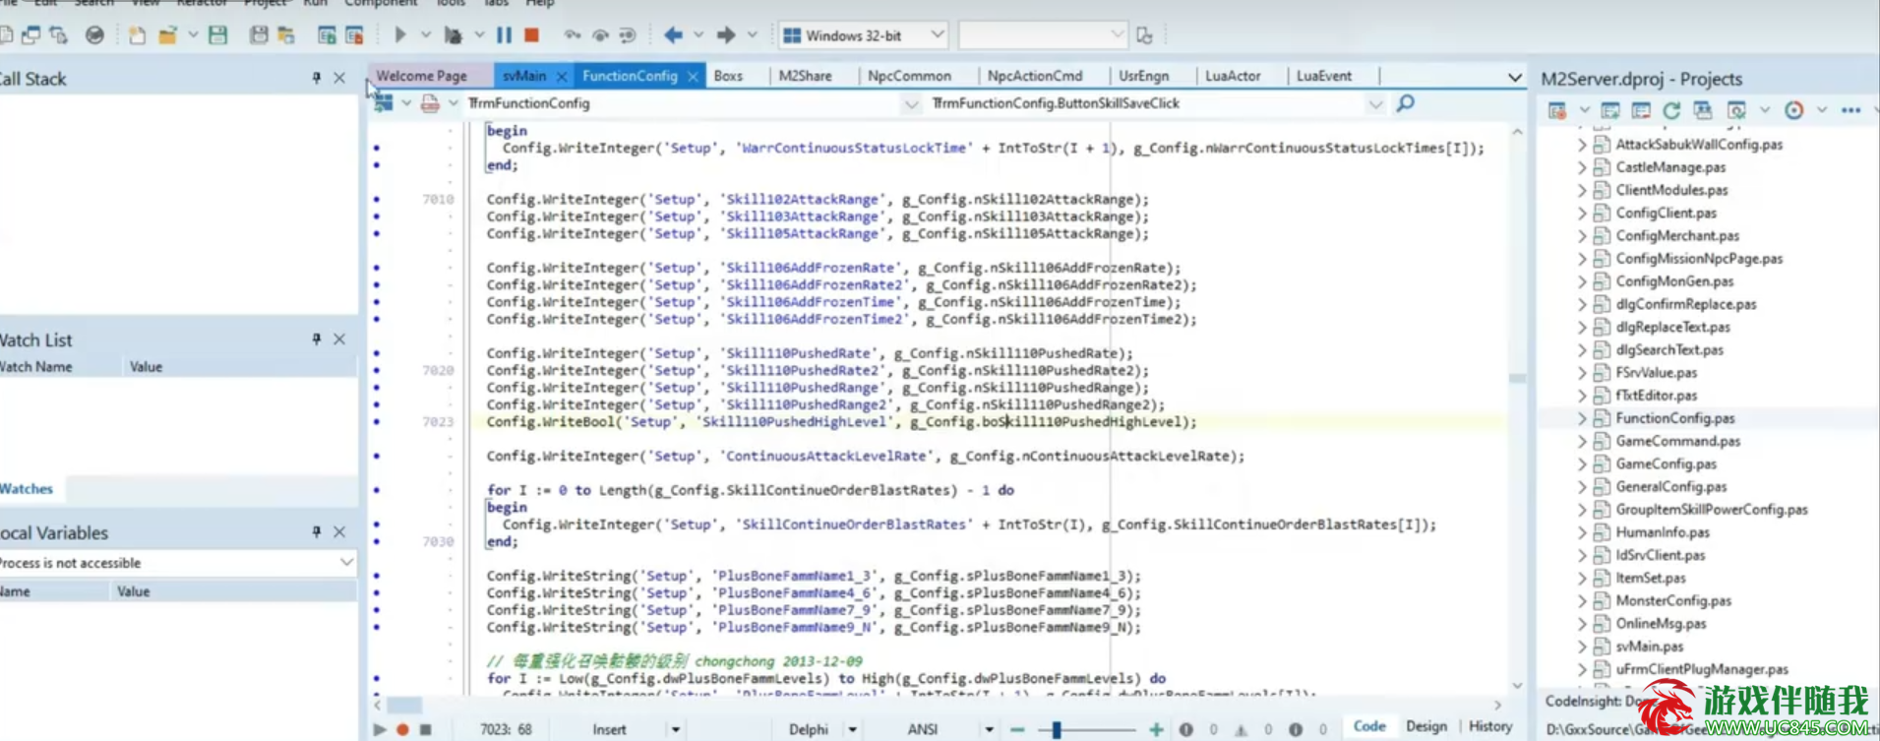1880x741 pixels.
Task: Expand the FunctionConfig.pas tree node
Action: 1581,418
